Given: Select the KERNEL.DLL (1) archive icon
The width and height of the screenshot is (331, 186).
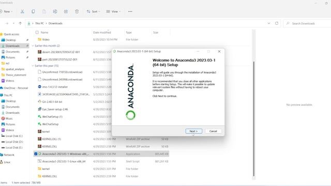Looking at the screenshot, I should (x=39, y=139).
